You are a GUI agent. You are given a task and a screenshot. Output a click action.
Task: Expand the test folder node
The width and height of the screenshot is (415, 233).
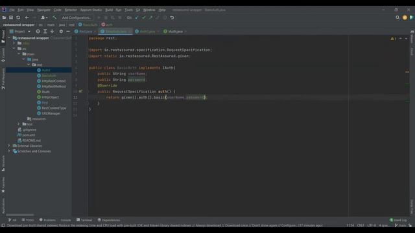click(19, 124)
